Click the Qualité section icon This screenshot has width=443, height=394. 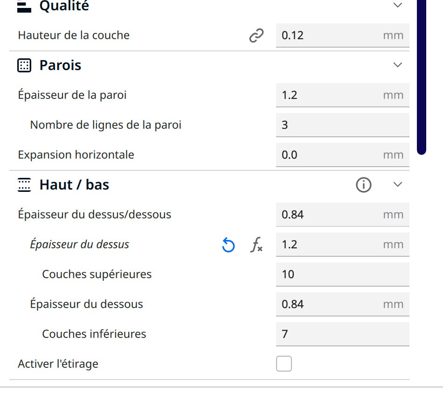click(x=24, y=6)
